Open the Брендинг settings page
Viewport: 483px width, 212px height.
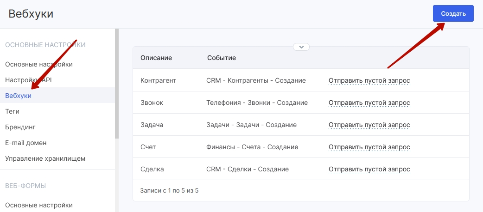coord(20,127)
